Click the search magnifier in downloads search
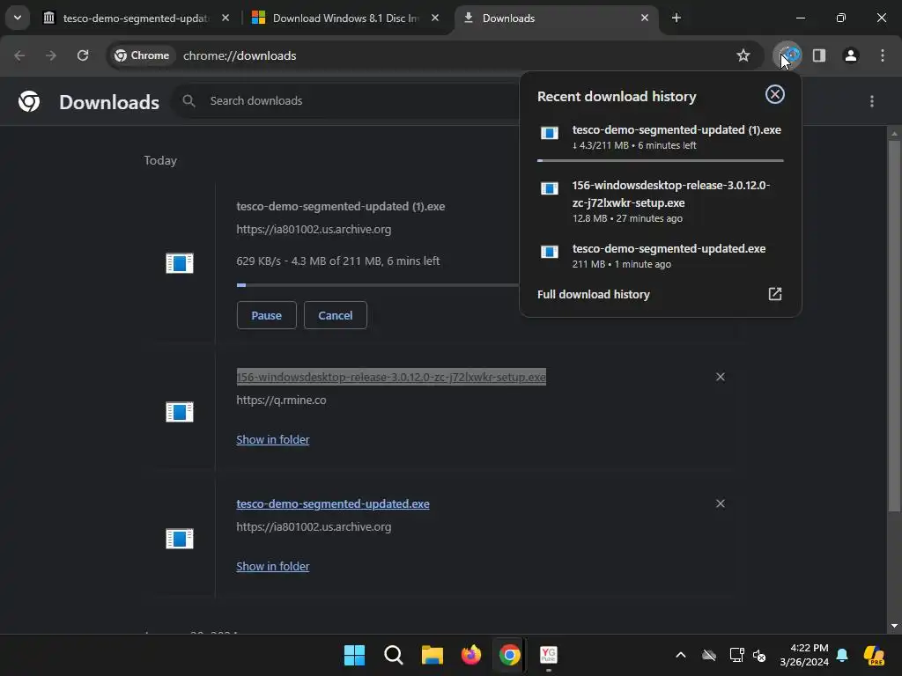The width and height of the screenshot is (902, 676). [189, 101]
